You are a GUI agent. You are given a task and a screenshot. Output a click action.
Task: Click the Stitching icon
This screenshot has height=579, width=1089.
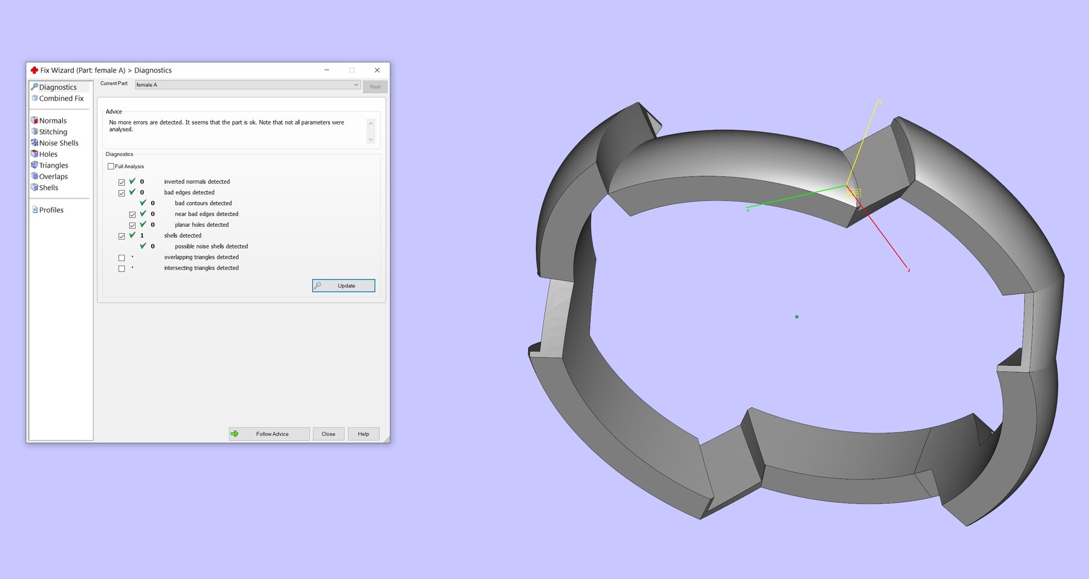tap(34, 131)
